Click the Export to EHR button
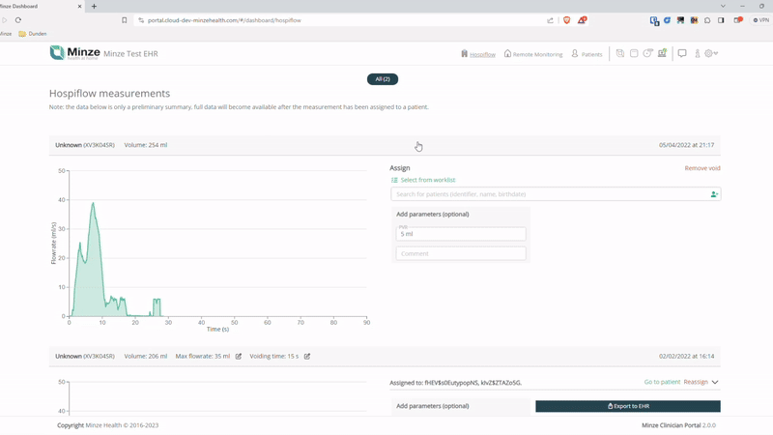The height and width of the screenshot is (435, 773). click(x=628, y=406)
